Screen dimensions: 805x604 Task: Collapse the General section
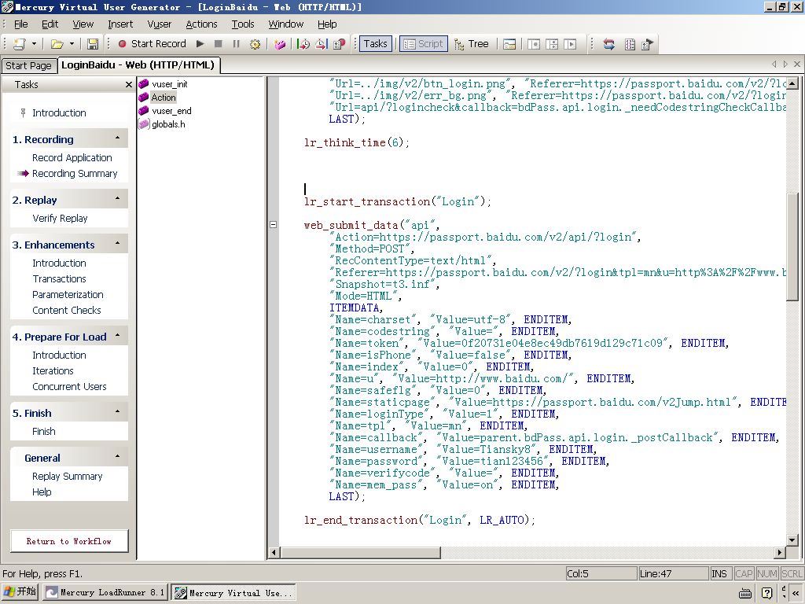pyautogui.click(x=118, y=457)
